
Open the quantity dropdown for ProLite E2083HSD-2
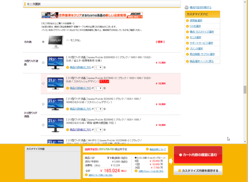(x=98, y=67)
